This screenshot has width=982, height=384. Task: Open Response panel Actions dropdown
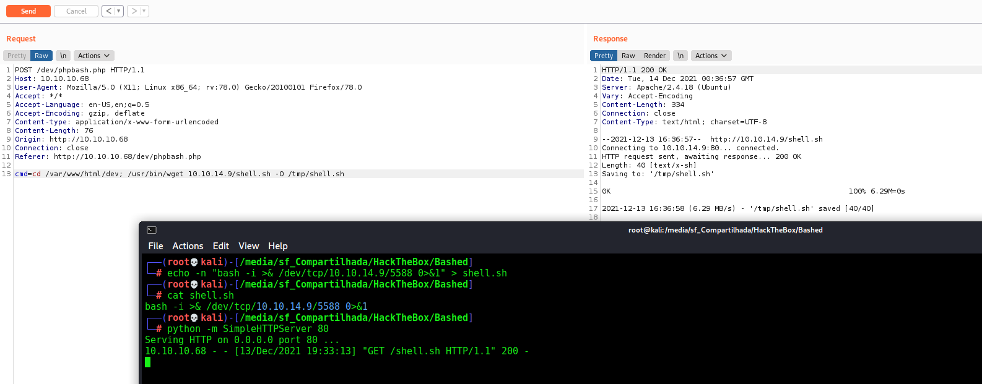pos(711,56)
